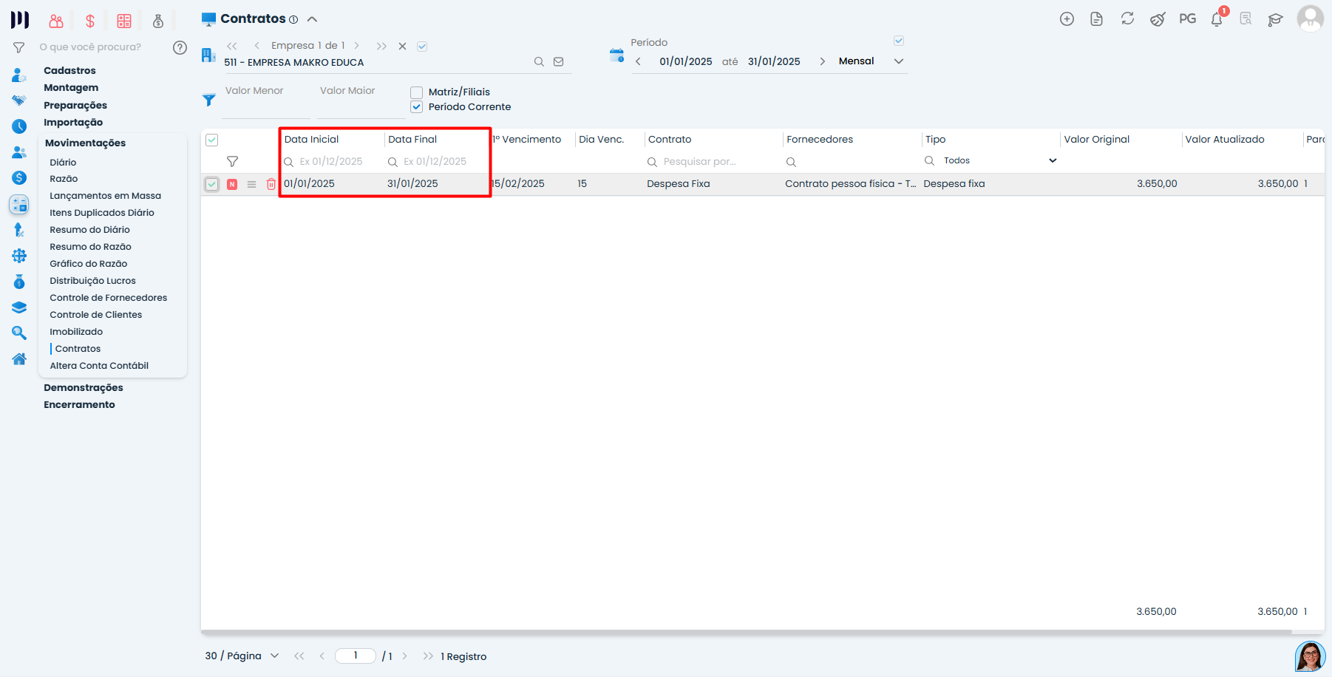Open the 30 / Página dropdown
The image size is (1332, 677).
(242, 656)
